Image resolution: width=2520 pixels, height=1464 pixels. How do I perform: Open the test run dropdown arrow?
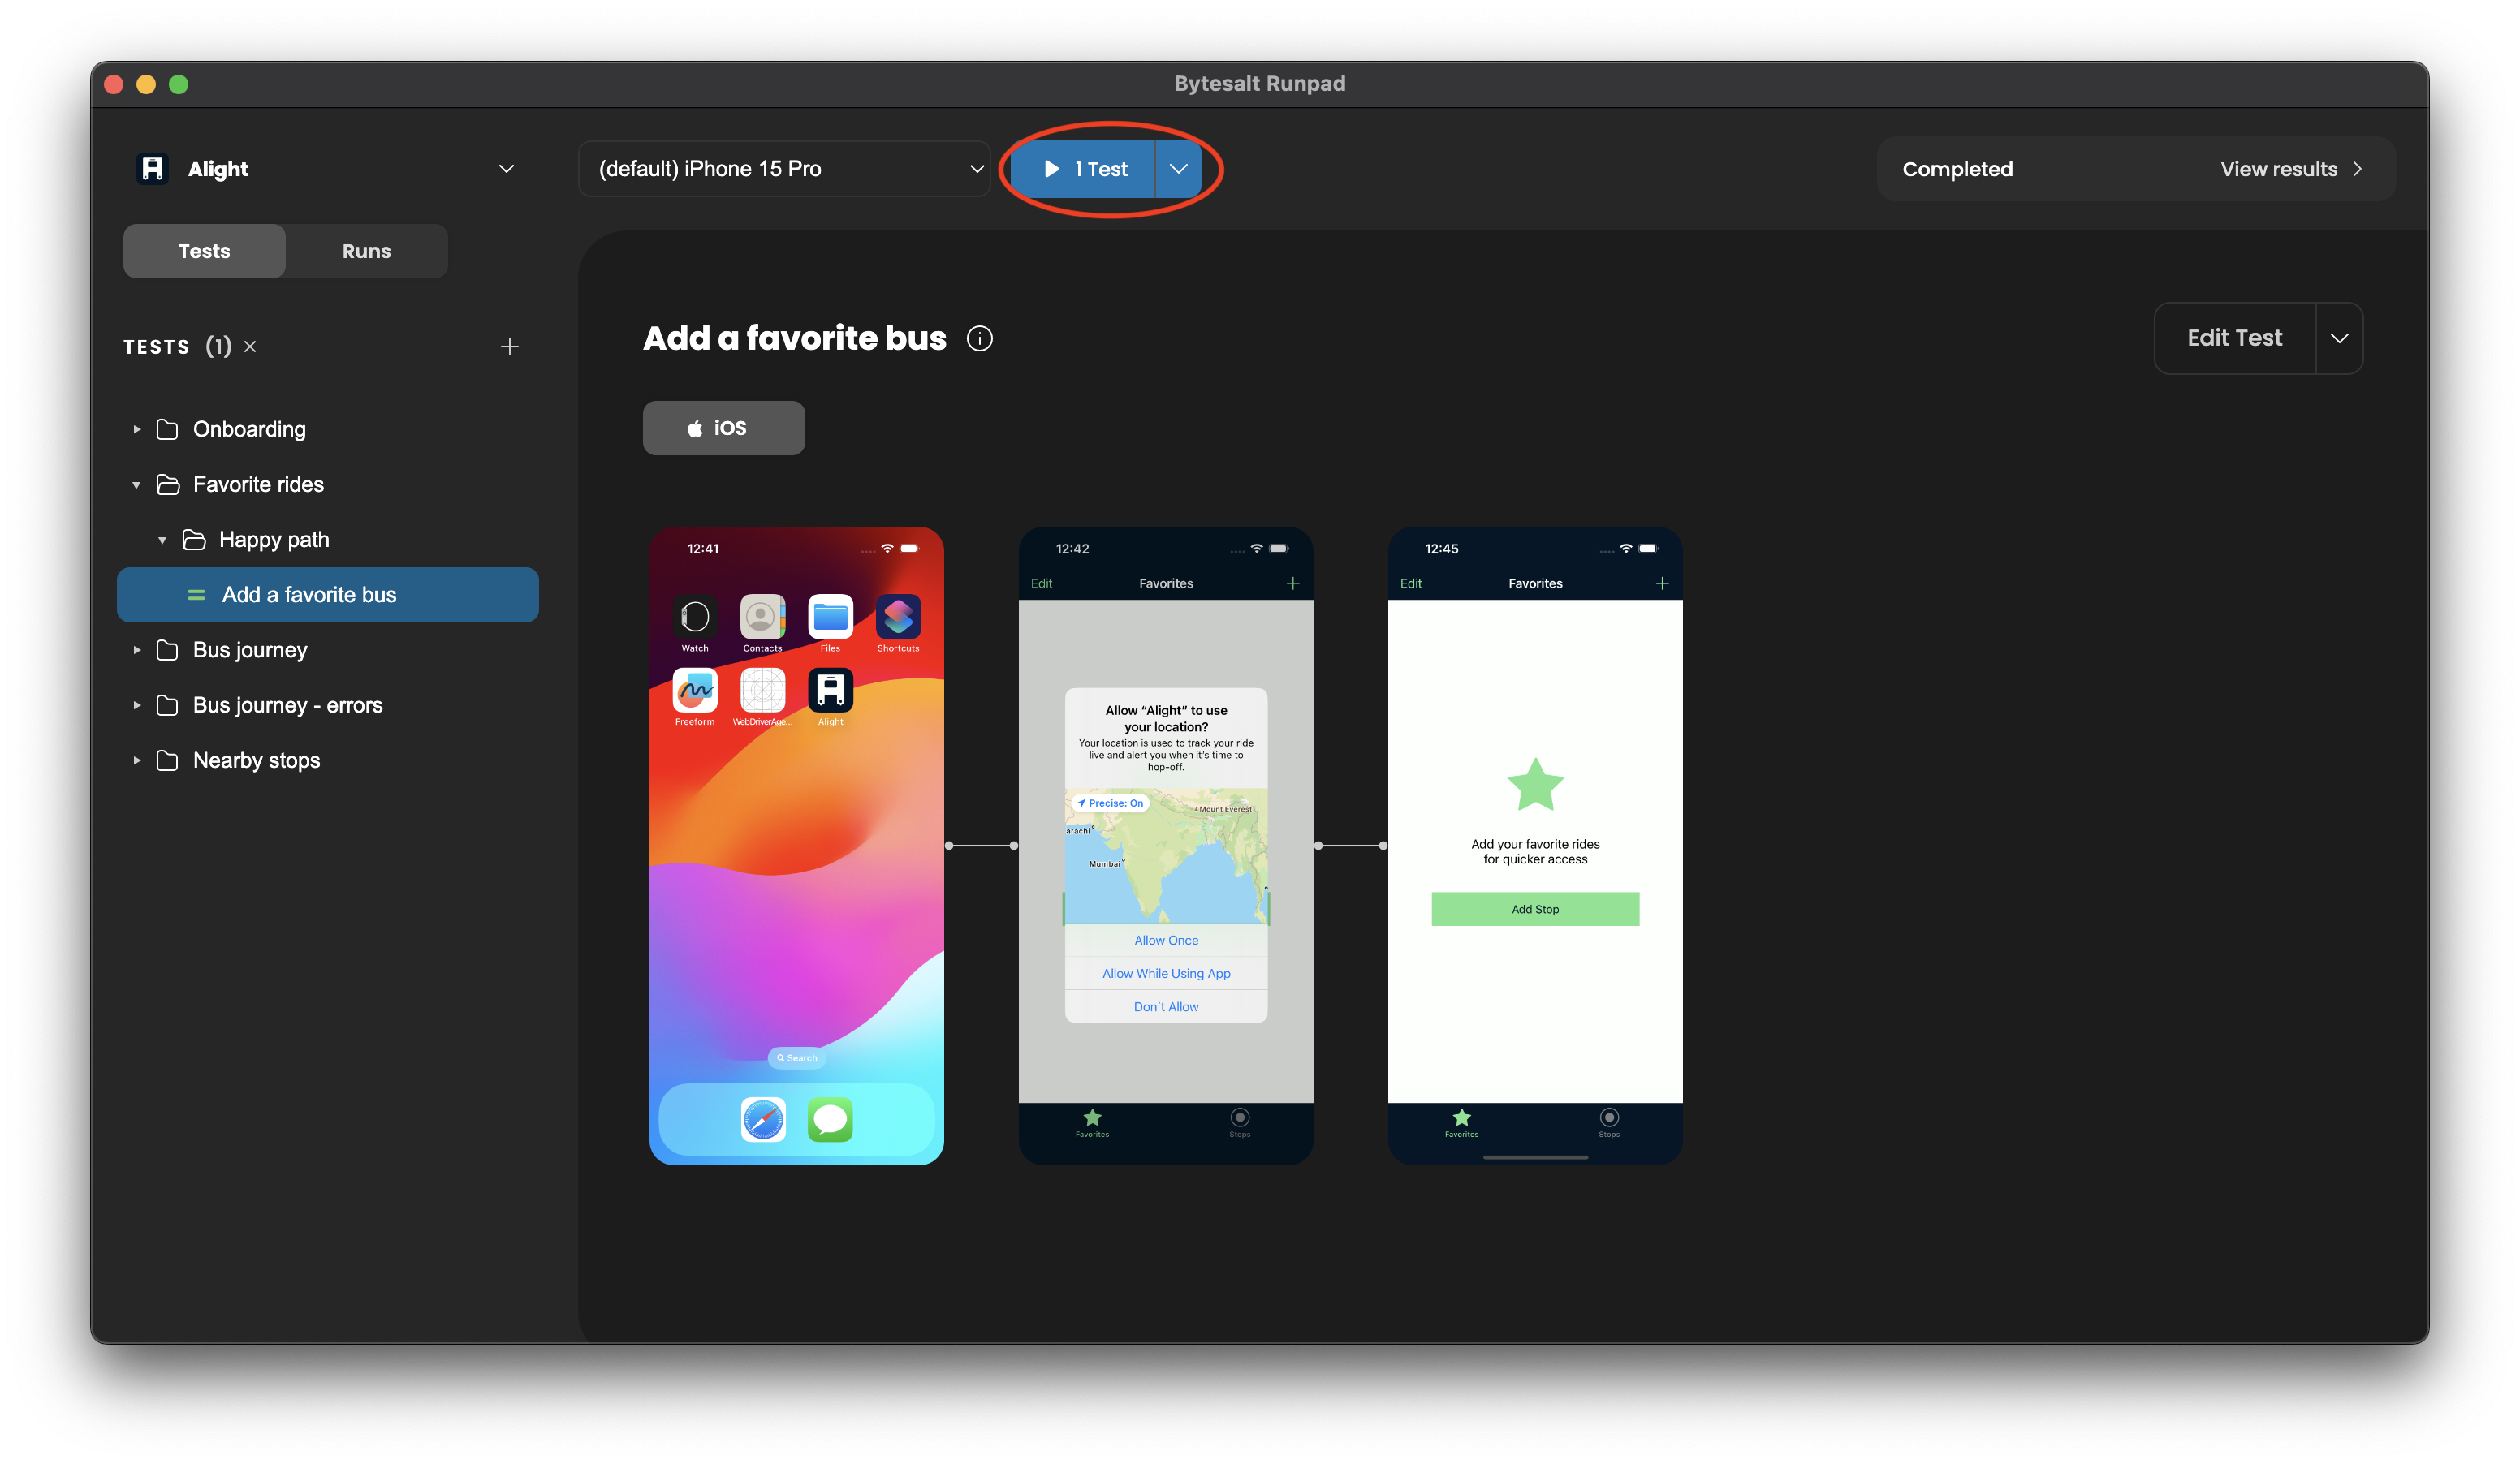coord(1178,169)
